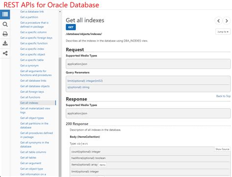The image size is (232, 177).
Task: Click Back to Top link
Action: click(223, 96)
